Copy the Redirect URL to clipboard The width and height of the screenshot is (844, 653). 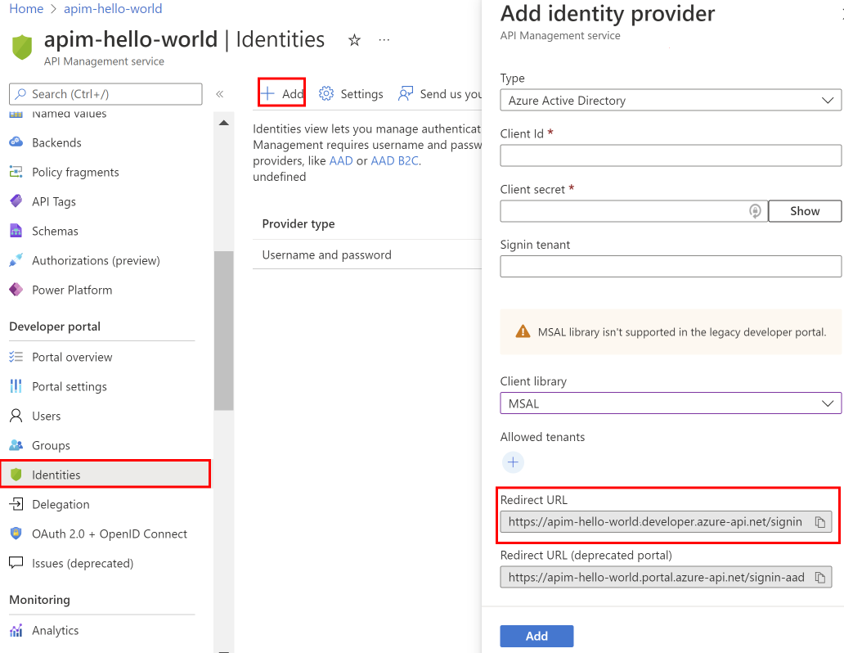pyautogui.click(x=819, y=522)
